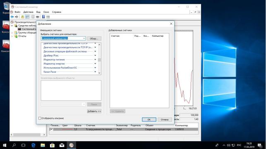The height and width of the screenshot is (149, 266).
Task: Uncheck the % загруженности процессора counter row checkbox
Action: 51,129
